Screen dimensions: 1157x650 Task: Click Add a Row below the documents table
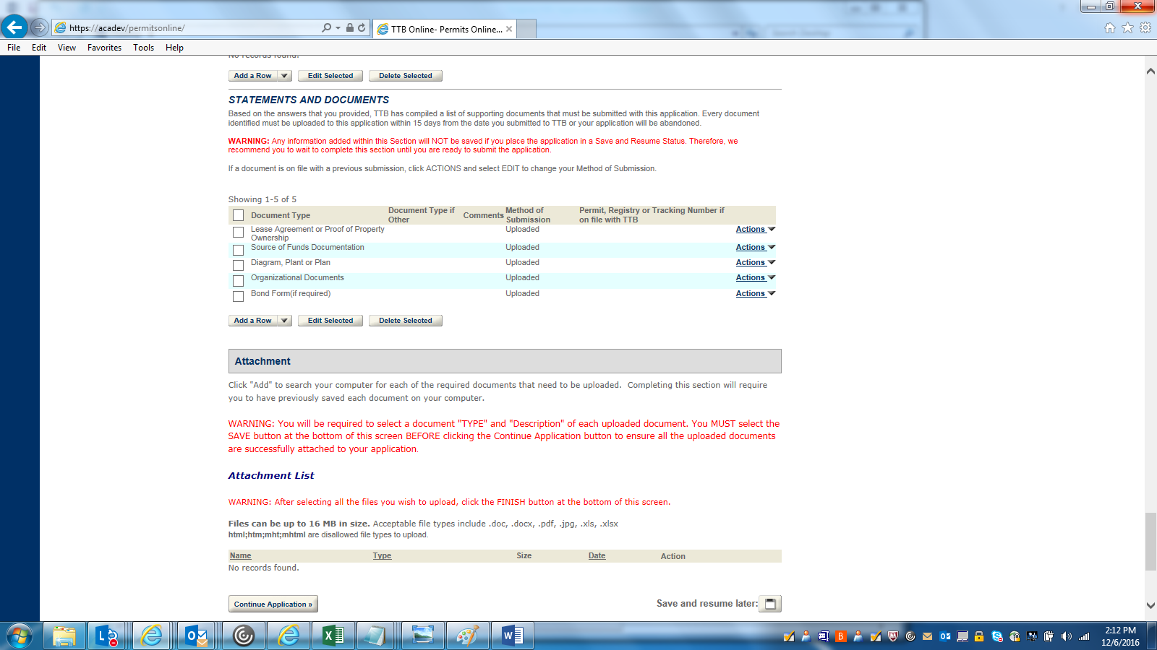253,321
